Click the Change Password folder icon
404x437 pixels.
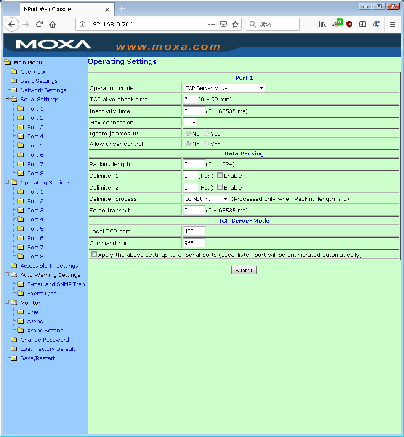14,340
